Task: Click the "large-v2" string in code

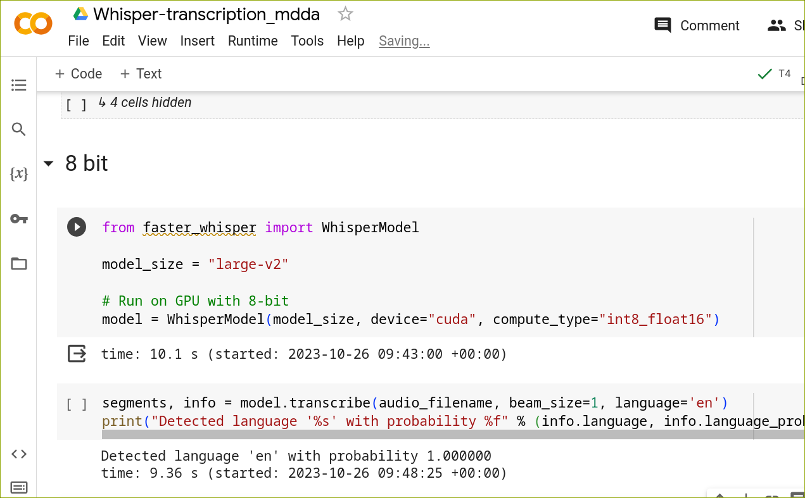Action: coord(248,265)
